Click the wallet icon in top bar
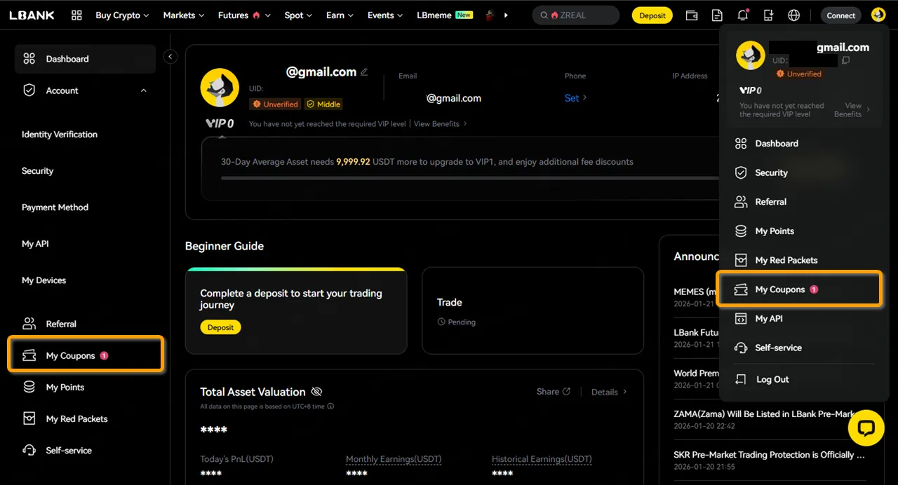898x485 pixels. coord(691,15)
